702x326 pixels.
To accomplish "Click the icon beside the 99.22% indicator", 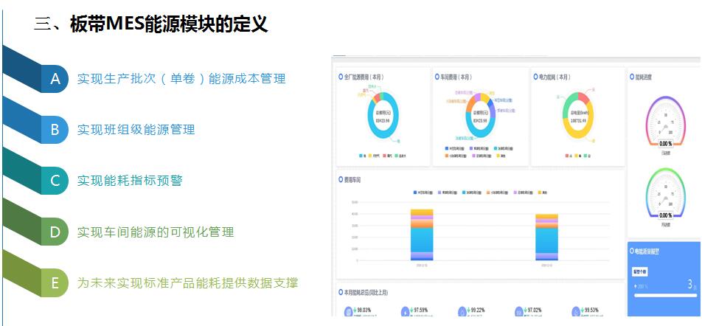I will coord(462,313).
